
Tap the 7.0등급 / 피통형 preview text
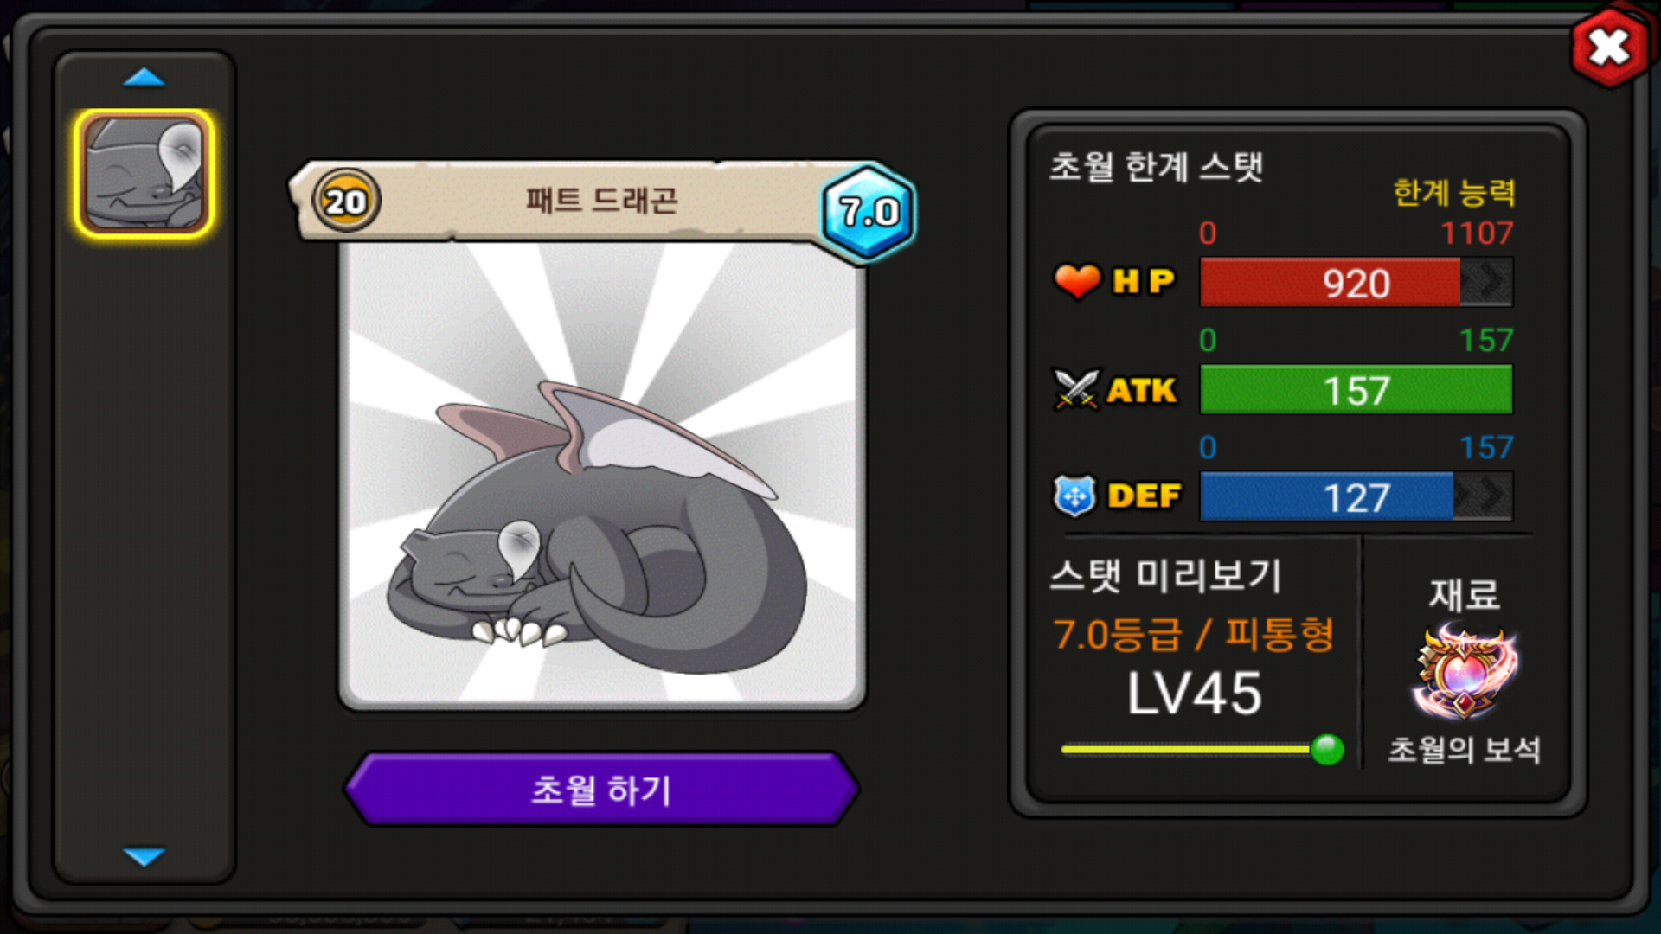tap(1194, 635)
